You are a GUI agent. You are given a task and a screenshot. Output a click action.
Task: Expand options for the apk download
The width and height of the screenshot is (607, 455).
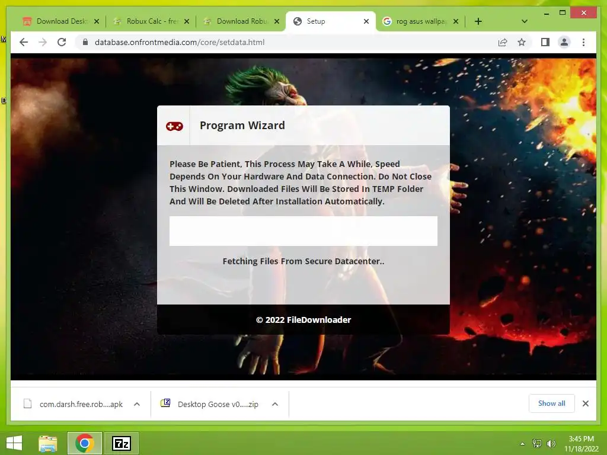[x=137, y=404]
